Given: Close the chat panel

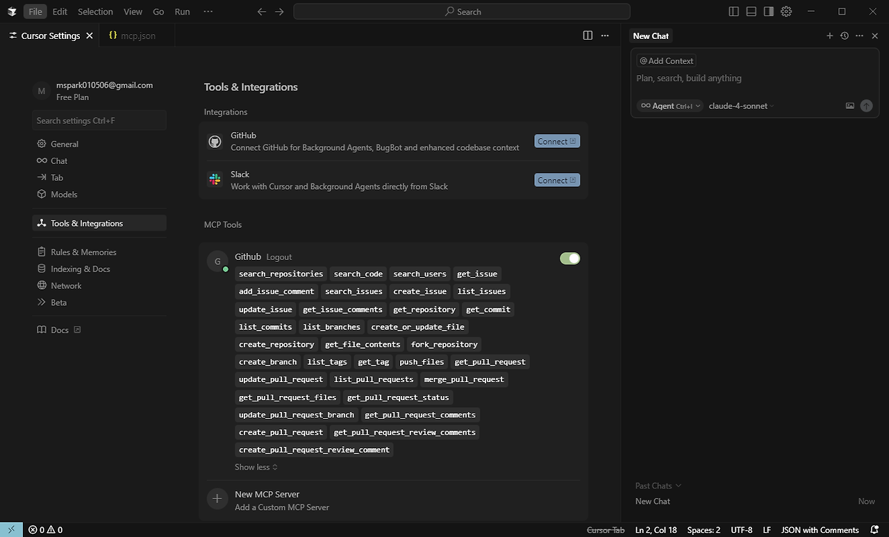Looking at the screenshot, I should pyautogui.click(x=875, y=35).
